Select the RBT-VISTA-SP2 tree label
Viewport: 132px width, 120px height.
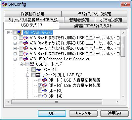(x=38, y=32)
